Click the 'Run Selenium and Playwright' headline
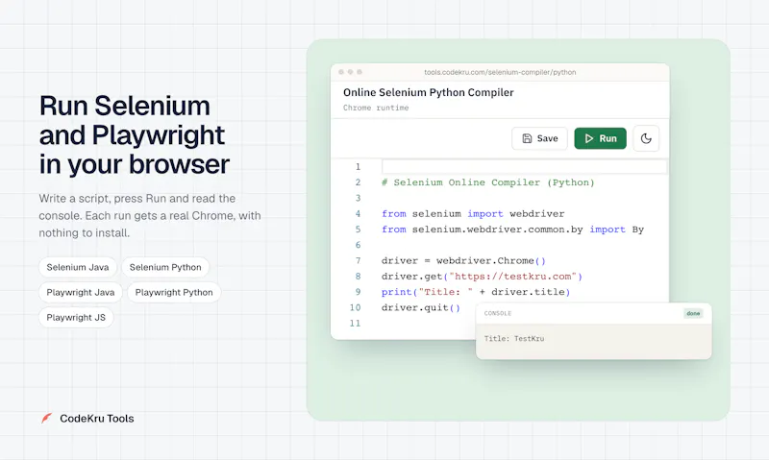The image size is (769, 460). point(134,134)
